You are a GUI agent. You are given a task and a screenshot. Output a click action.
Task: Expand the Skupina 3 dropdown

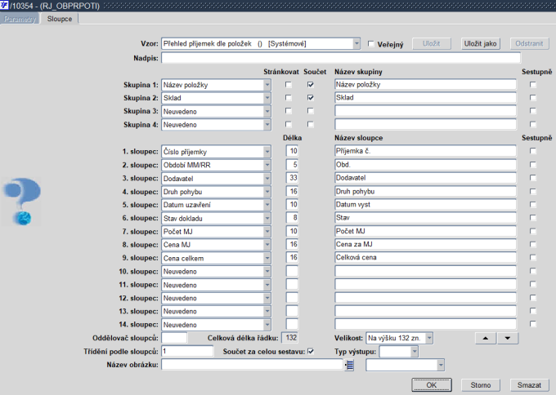267,112
